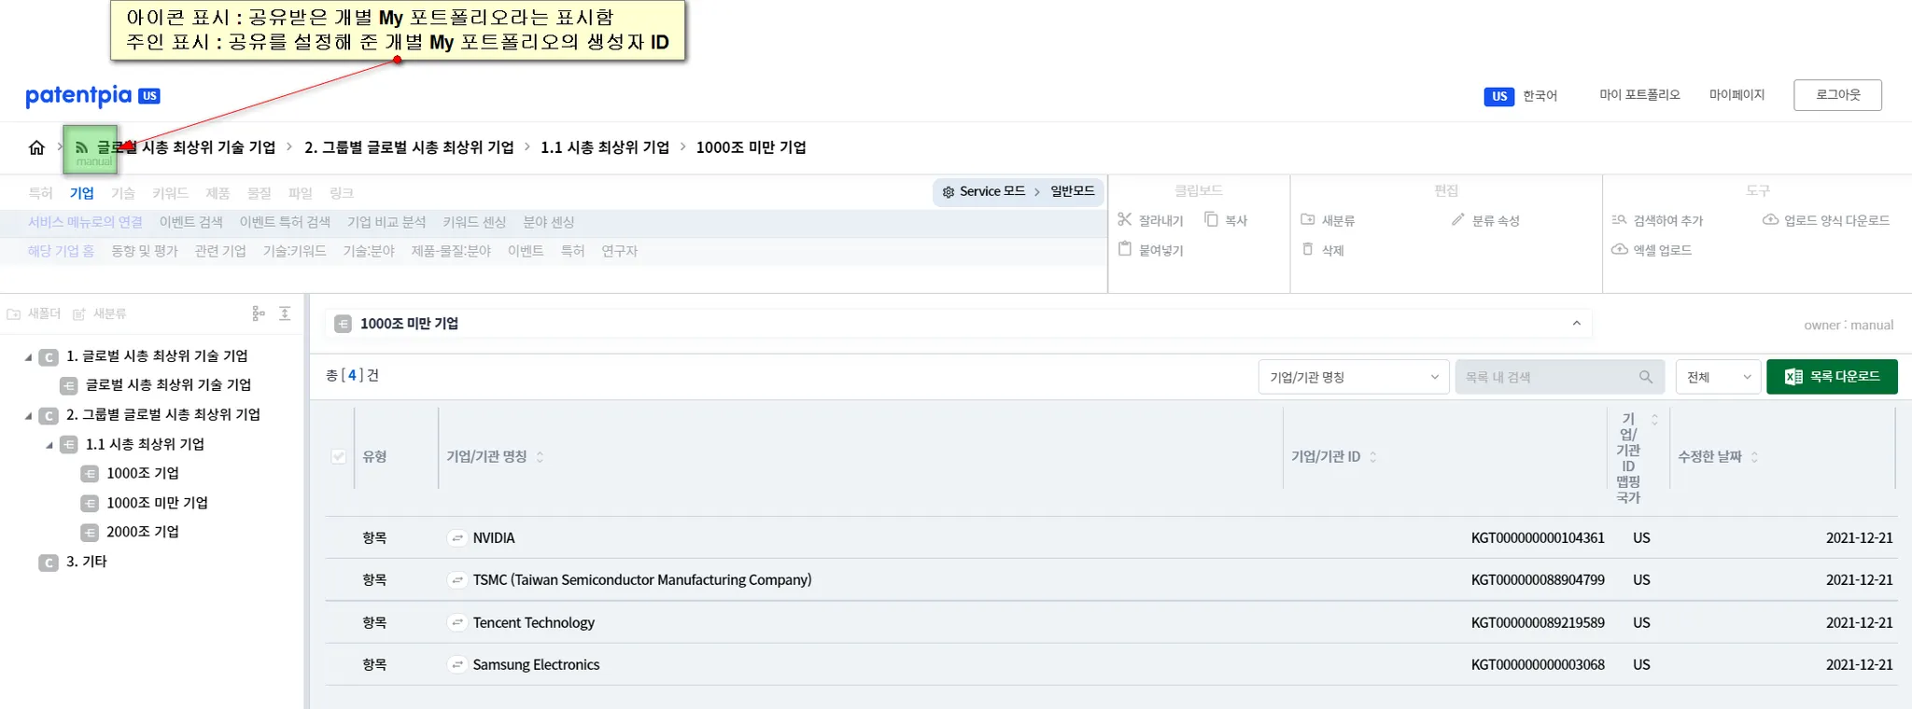Image resolution: width=1912 pixels, height=709 pixels.
Task: Click the 업로드 양식 다운로드 cloud icon
Action: coord(1770,220)
